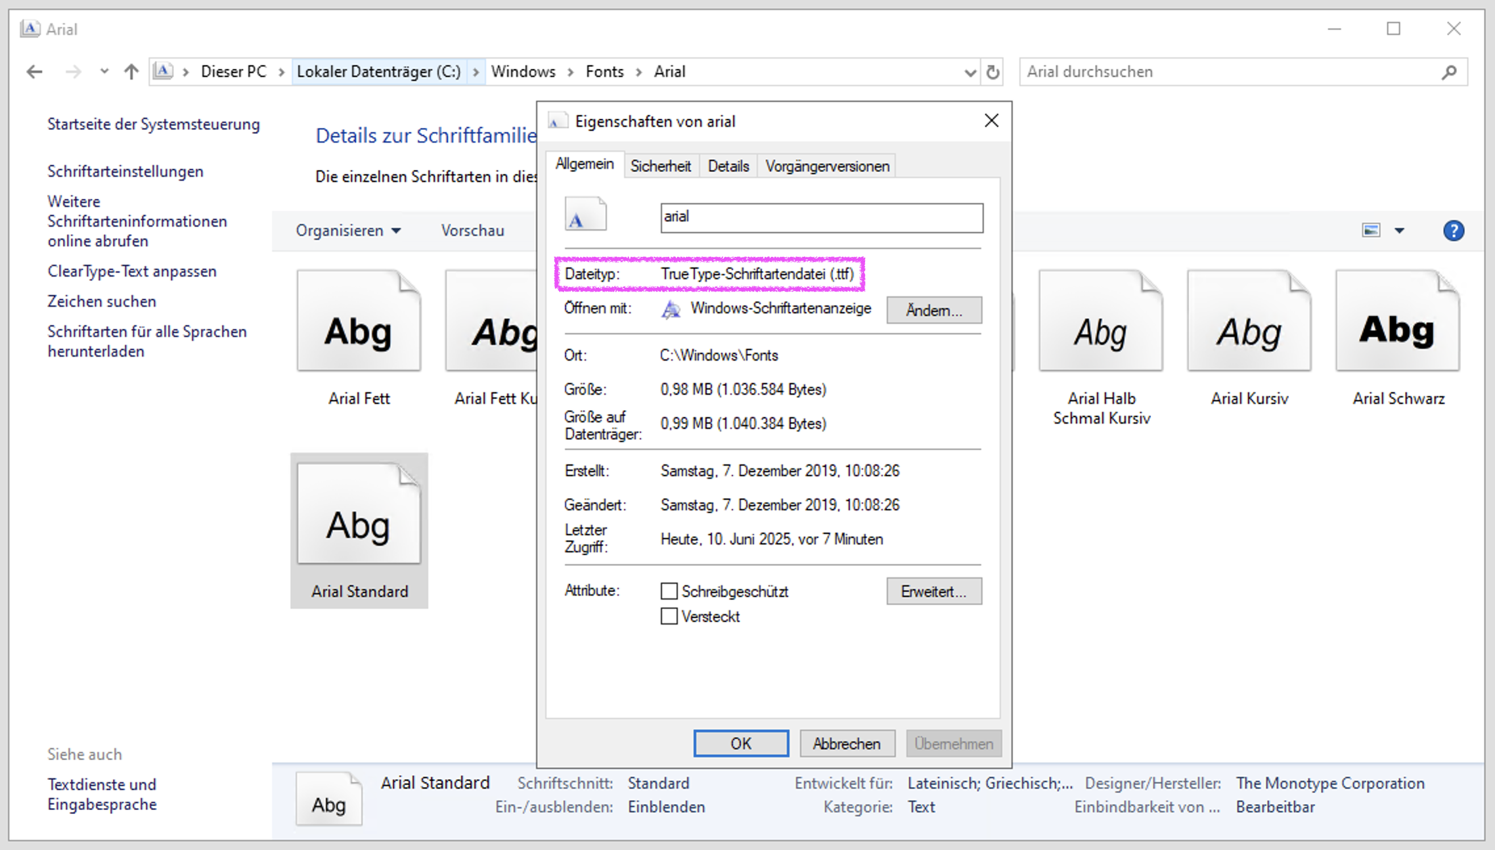This screenshot has width=1495, height=850.
Task: Open view options dropdown arrow
Action: [x=1399, y=231]
